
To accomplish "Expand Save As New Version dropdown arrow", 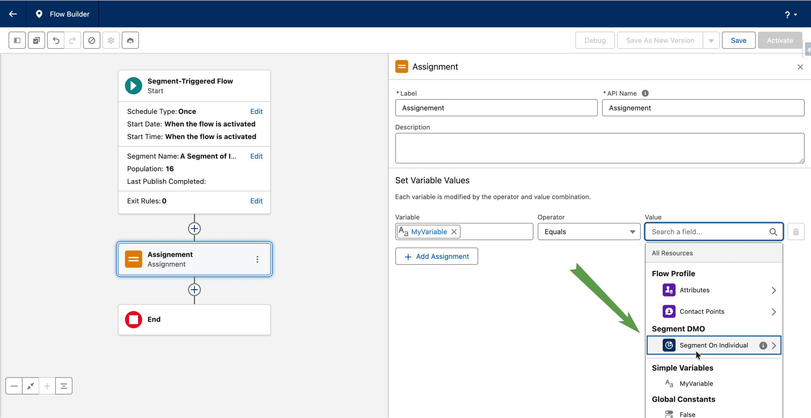I will [x=711, y=41].
